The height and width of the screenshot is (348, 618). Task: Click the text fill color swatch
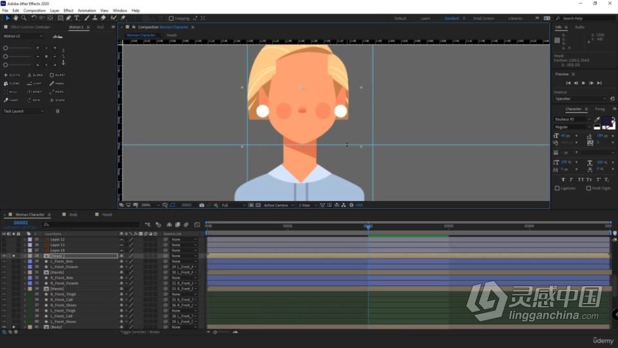tap(607, 121)
